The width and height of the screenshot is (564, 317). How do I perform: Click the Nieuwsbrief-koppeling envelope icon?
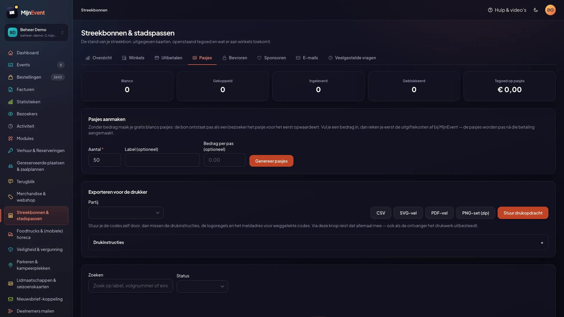(11, 299)
